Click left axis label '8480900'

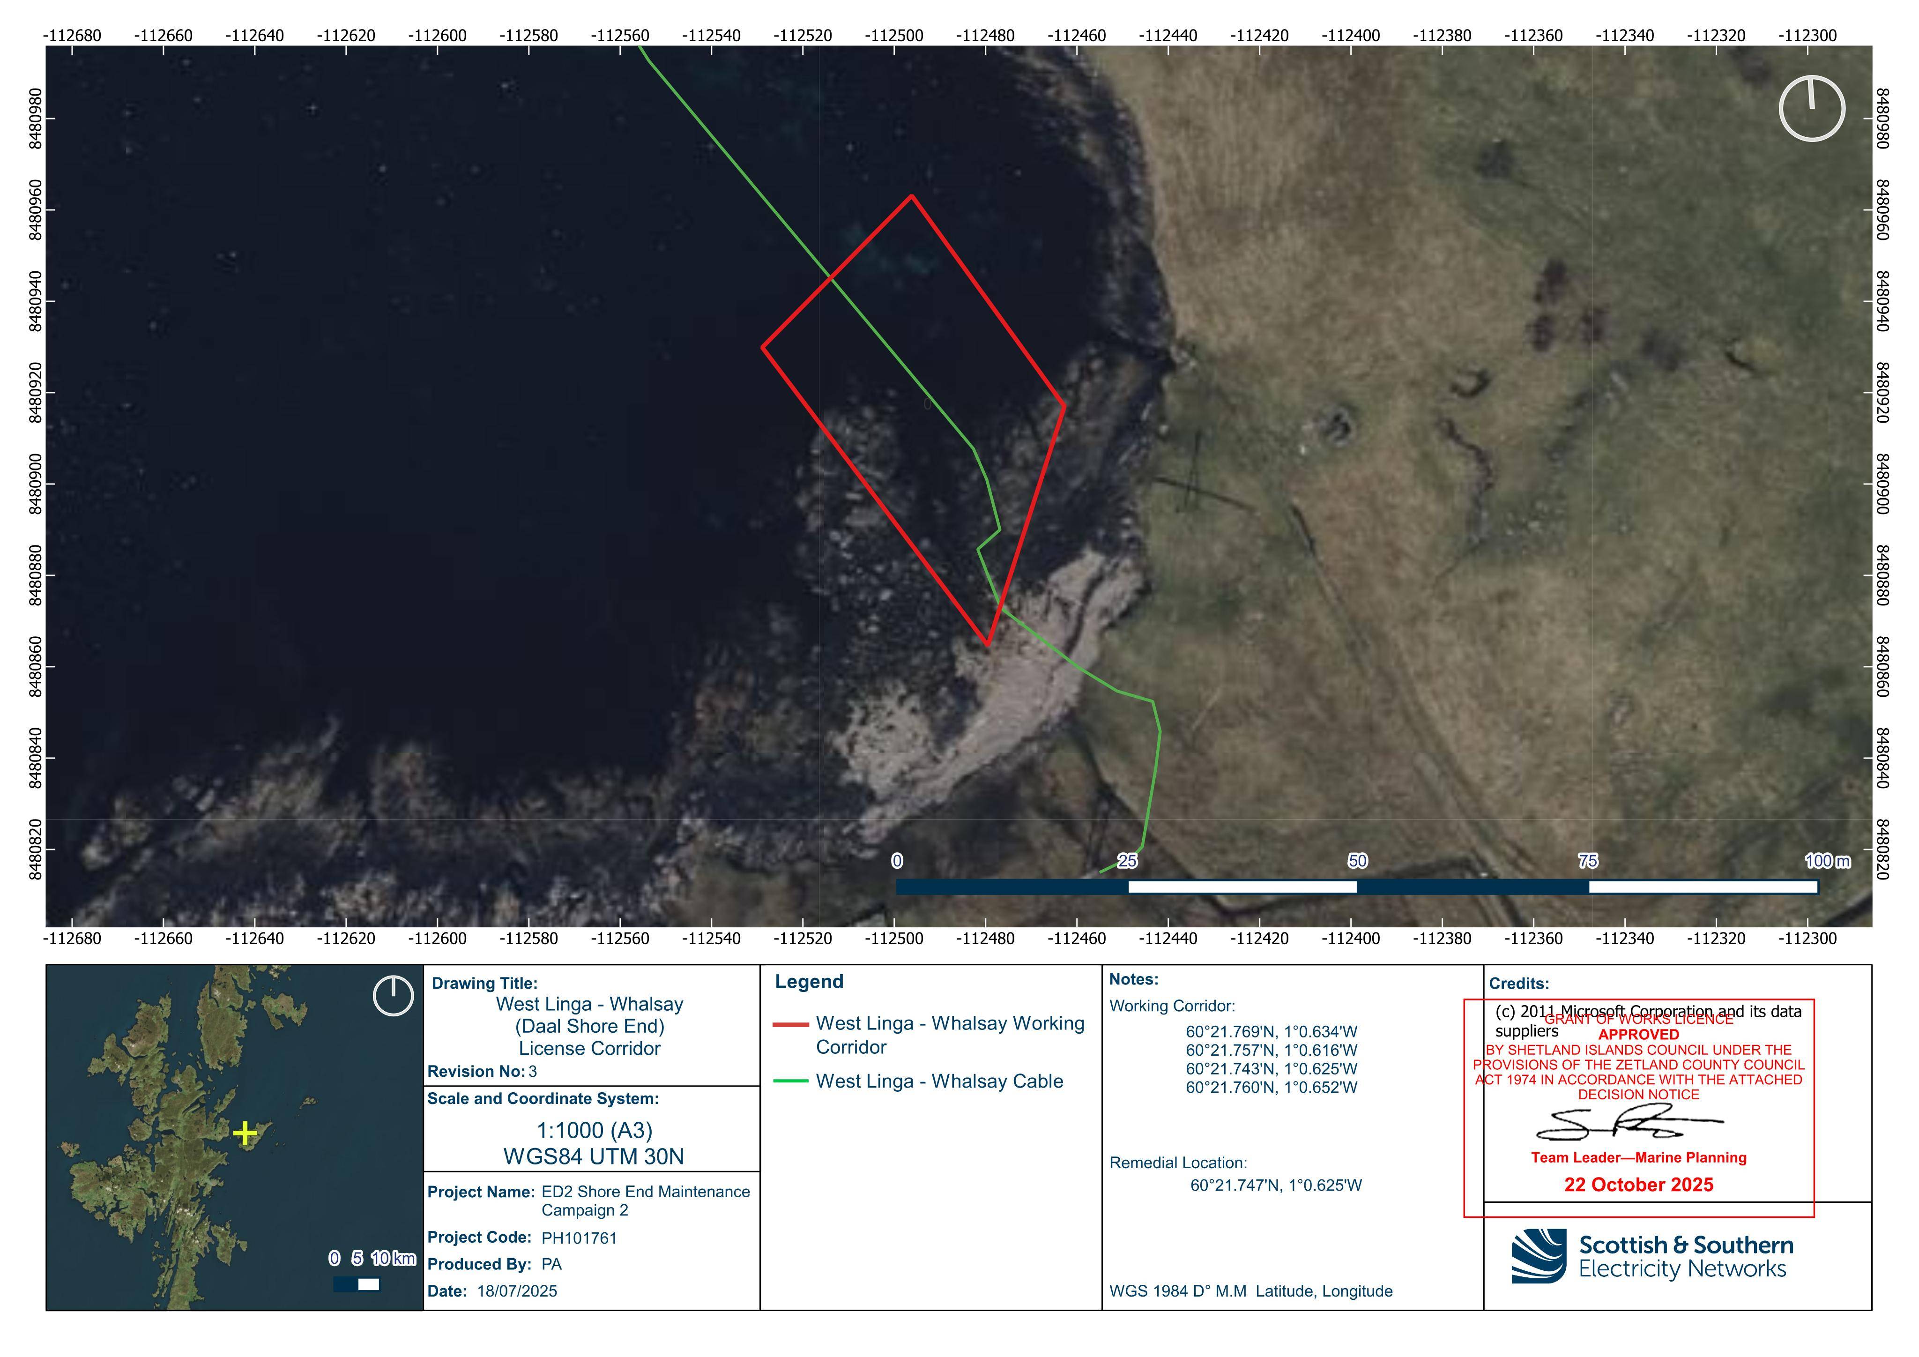tap(36, 484)
